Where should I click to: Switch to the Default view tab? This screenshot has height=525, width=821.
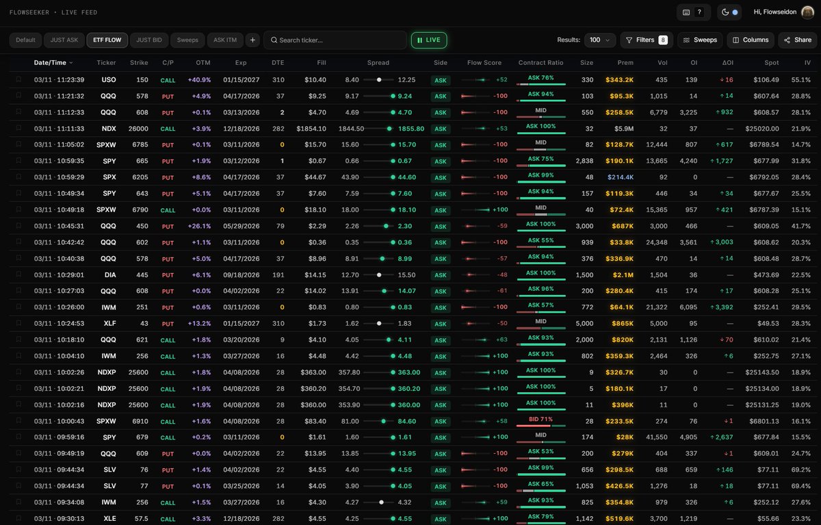click(25, 40)
